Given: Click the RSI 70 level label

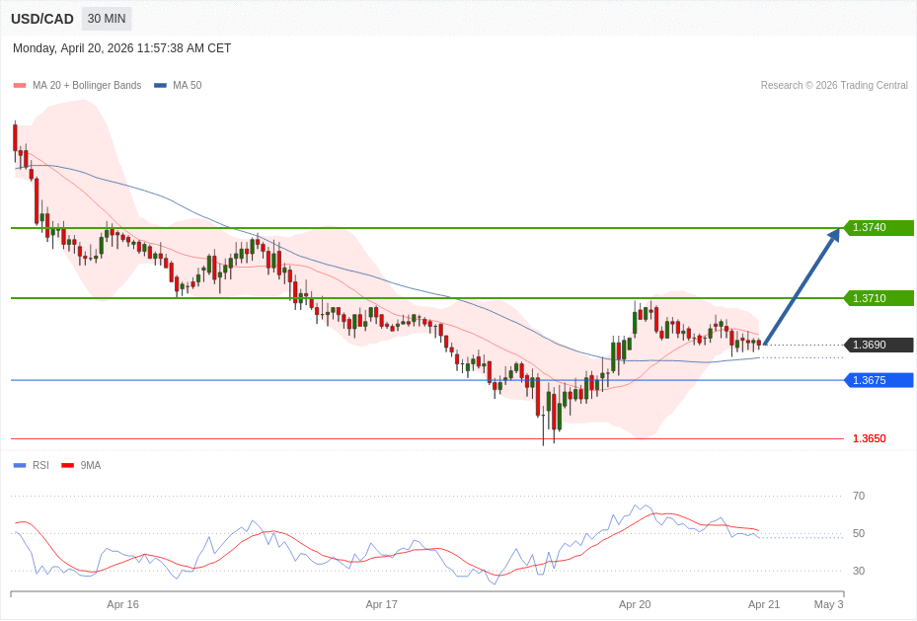Looking at the screenshot, I should point(859,496).
